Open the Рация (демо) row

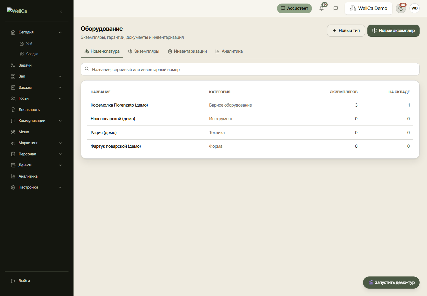[x=250, y=133]
